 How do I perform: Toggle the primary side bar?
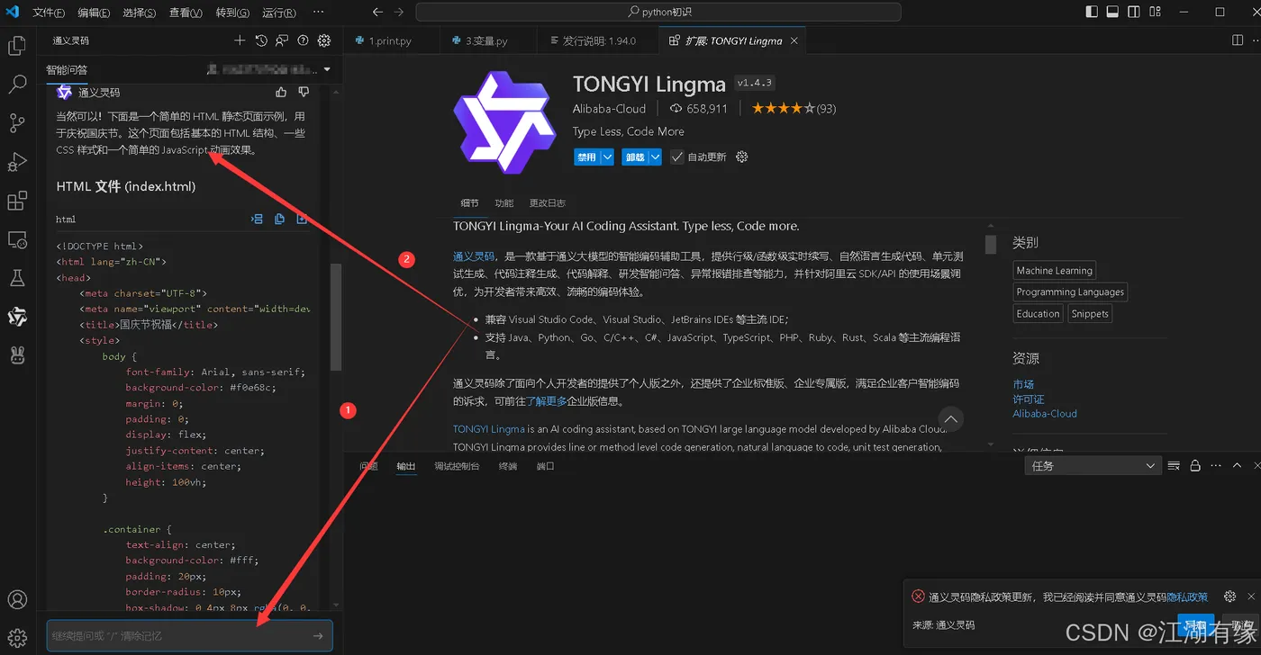click(1092, 12)
